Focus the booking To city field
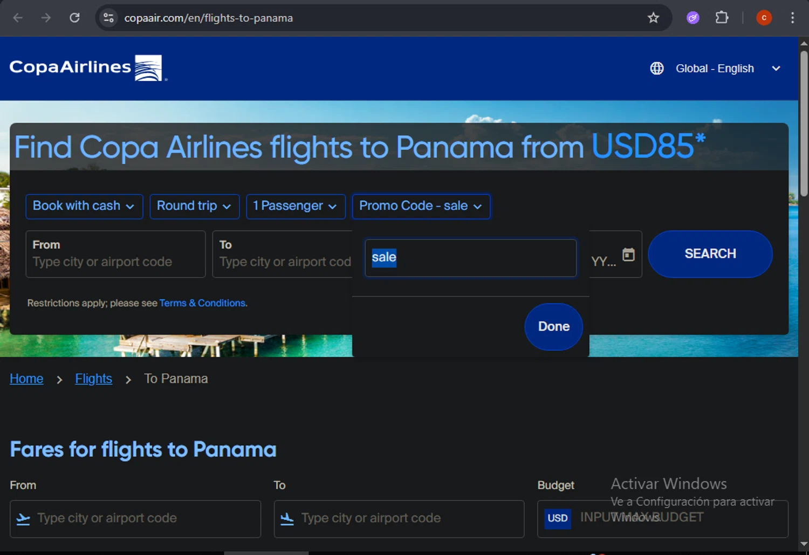The image size is (809, 555). point(283,254)
